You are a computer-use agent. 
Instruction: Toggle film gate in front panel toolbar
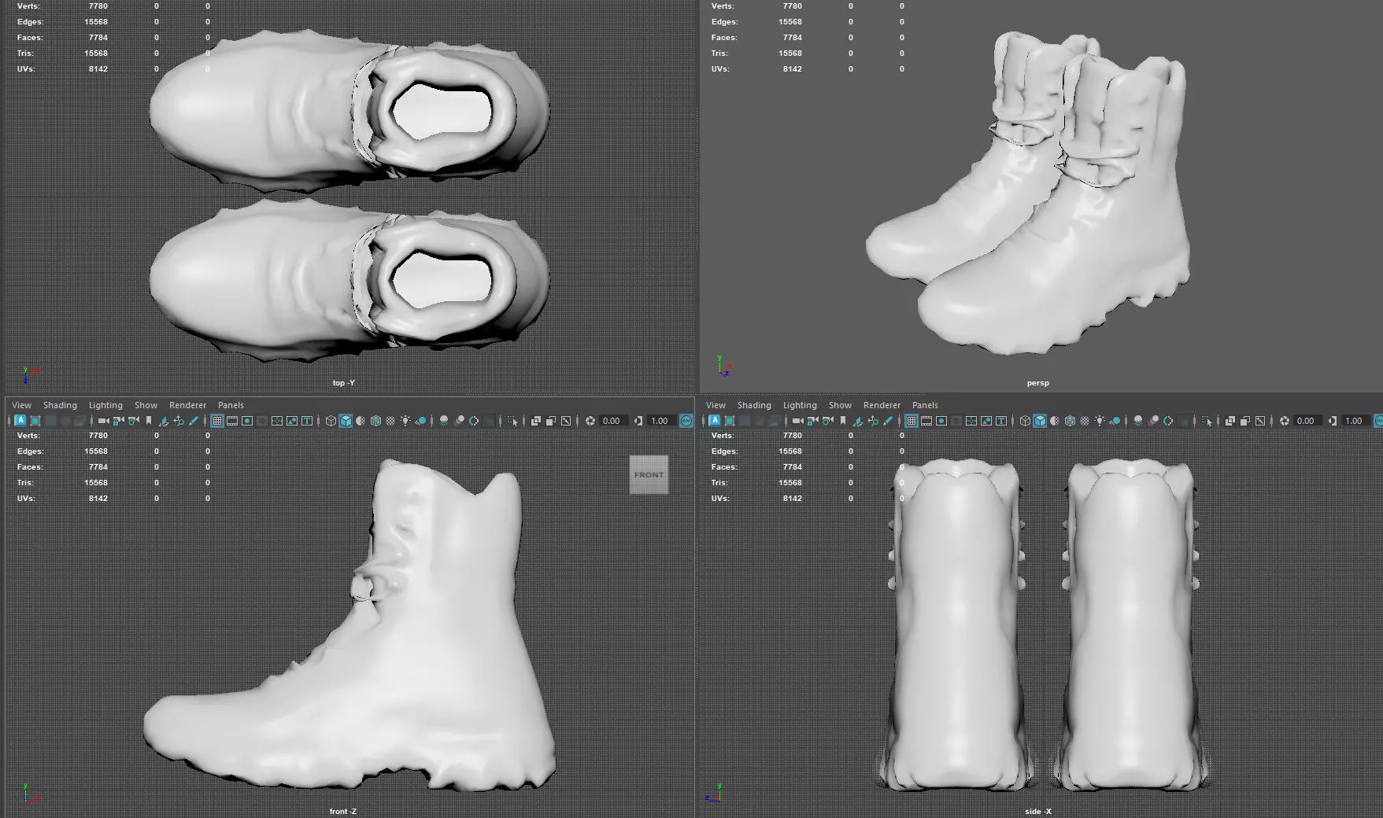231,421
